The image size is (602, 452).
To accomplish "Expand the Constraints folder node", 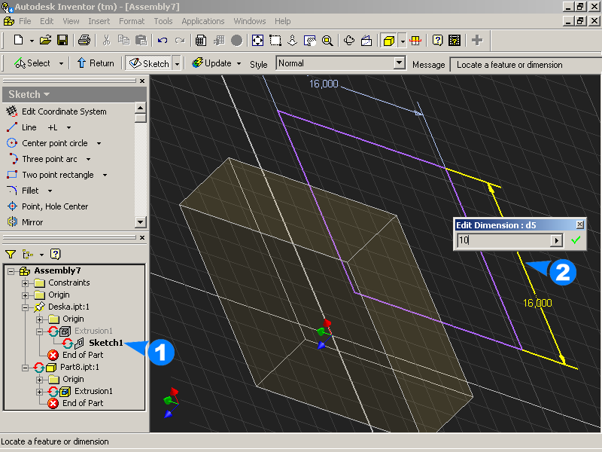I will (26, 283).
